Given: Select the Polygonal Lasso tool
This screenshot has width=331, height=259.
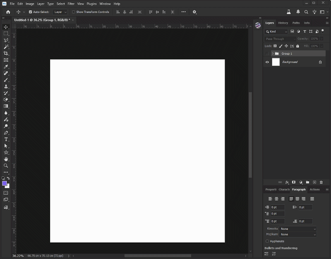Looking at the screenshot, I should (x=6, y=40).
